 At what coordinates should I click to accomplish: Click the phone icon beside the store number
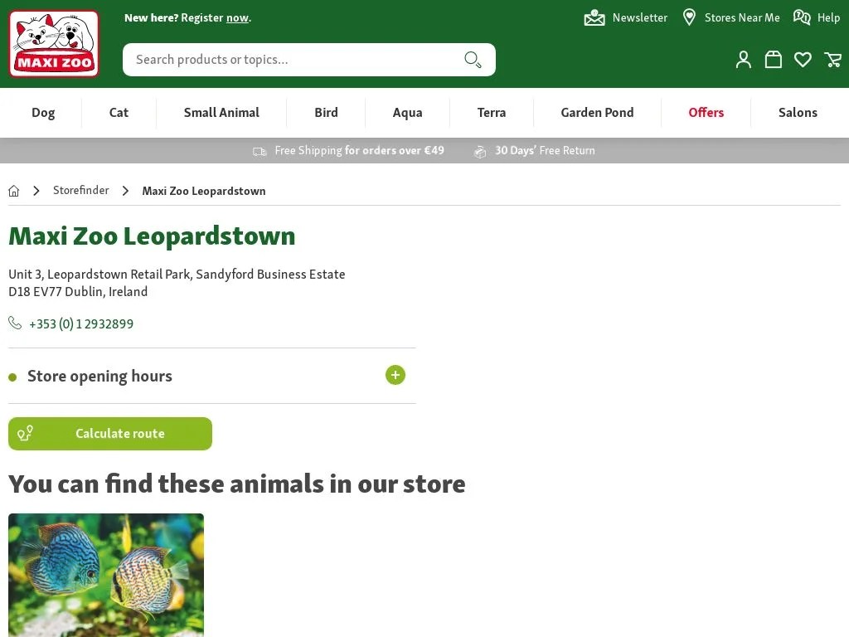pos(15,323)
